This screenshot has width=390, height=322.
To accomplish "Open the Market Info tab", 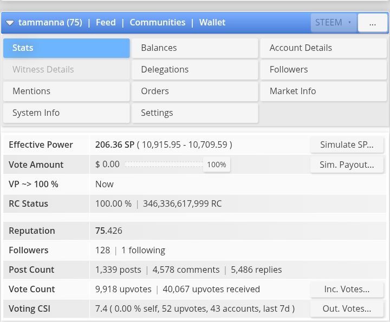I will (x=324, y=91).
